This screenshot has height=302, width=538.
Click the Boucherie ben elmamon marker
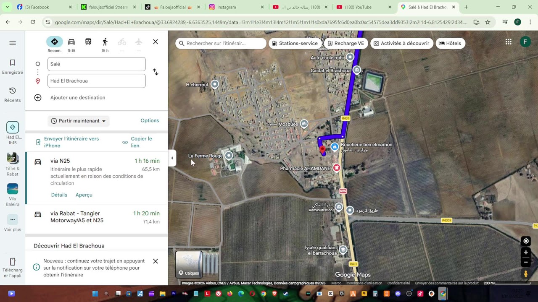tap(335, 147)
